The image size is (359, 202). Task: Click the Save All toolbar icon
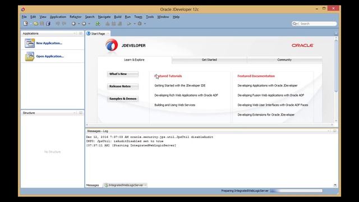[x=48, y=24]
